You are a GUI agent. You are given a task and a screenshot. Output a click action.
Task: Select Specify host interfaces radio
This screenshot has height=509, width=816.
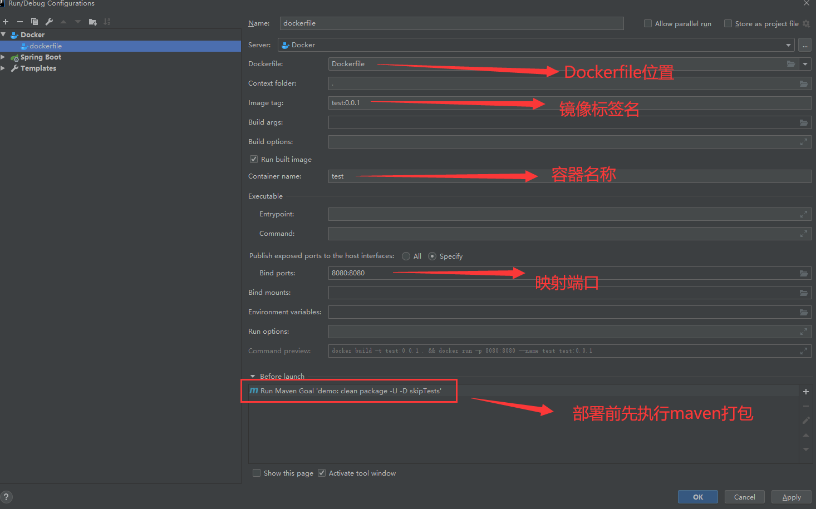tap(432, 256)
